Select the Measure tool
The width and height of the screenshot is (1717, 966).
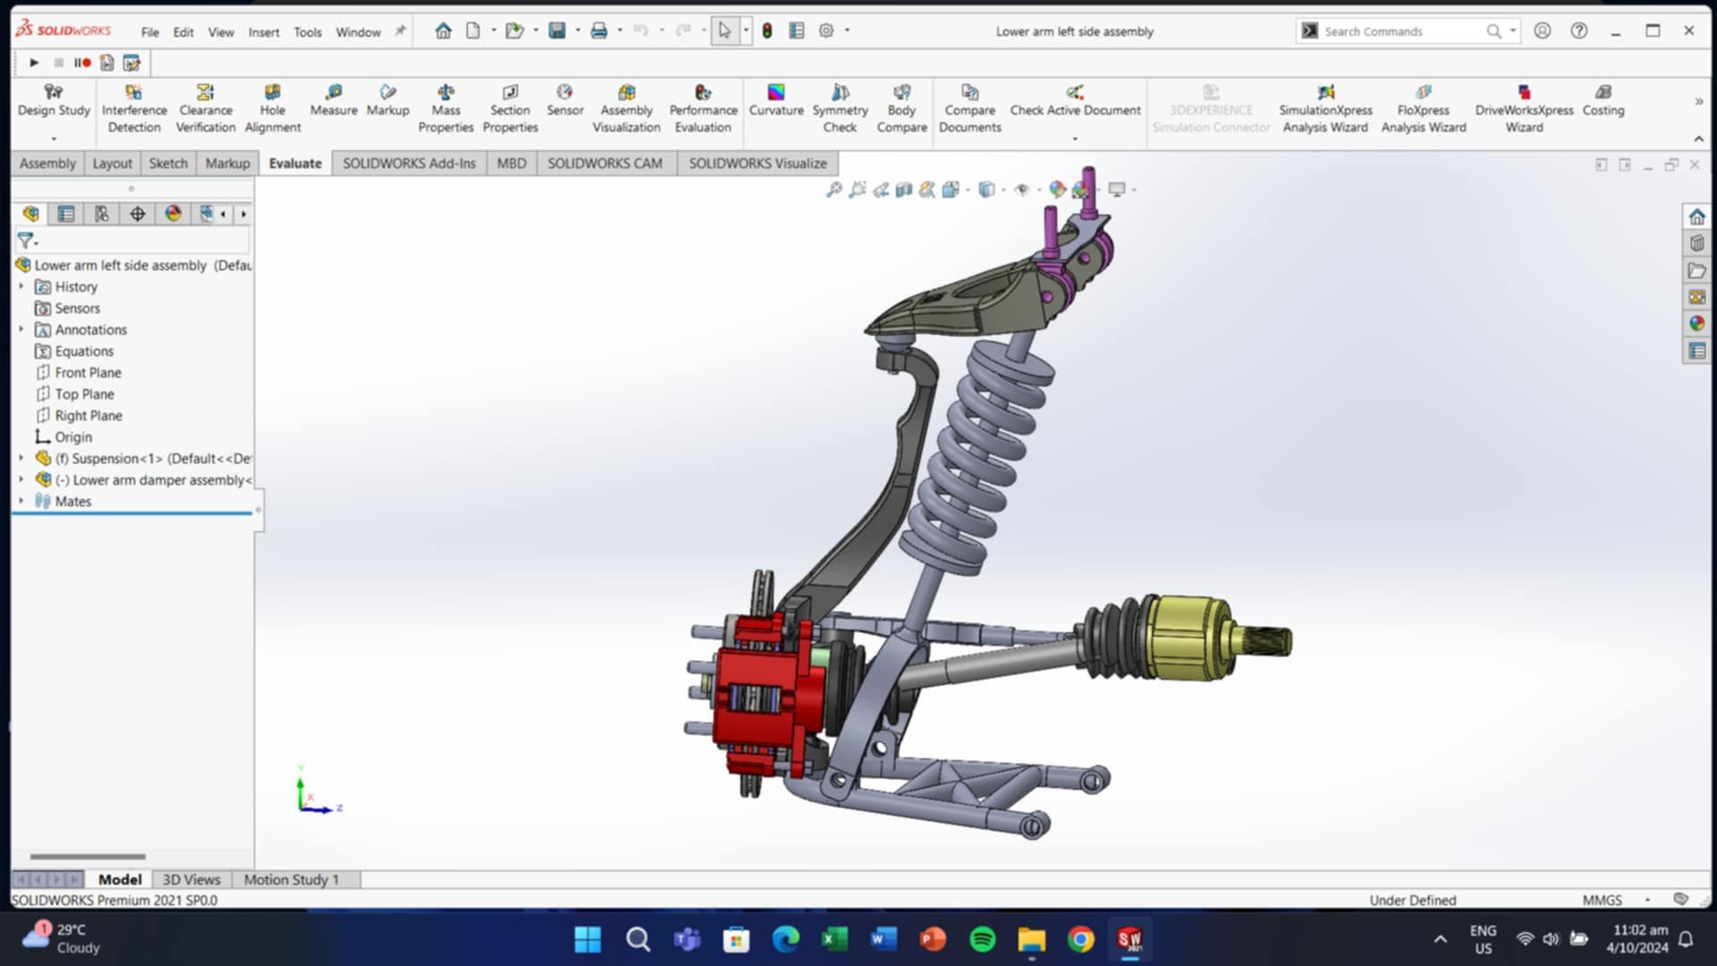pos(334,100)
